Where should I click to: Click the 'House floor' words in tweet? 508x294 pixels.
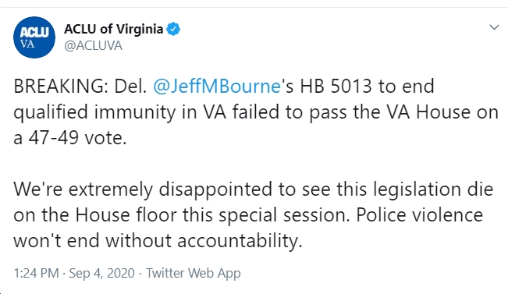tap(126, 215)
